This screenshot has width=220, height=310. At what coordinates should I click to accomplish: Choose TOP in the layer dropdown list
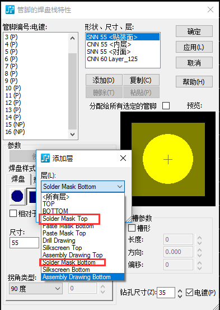[83, 204]
